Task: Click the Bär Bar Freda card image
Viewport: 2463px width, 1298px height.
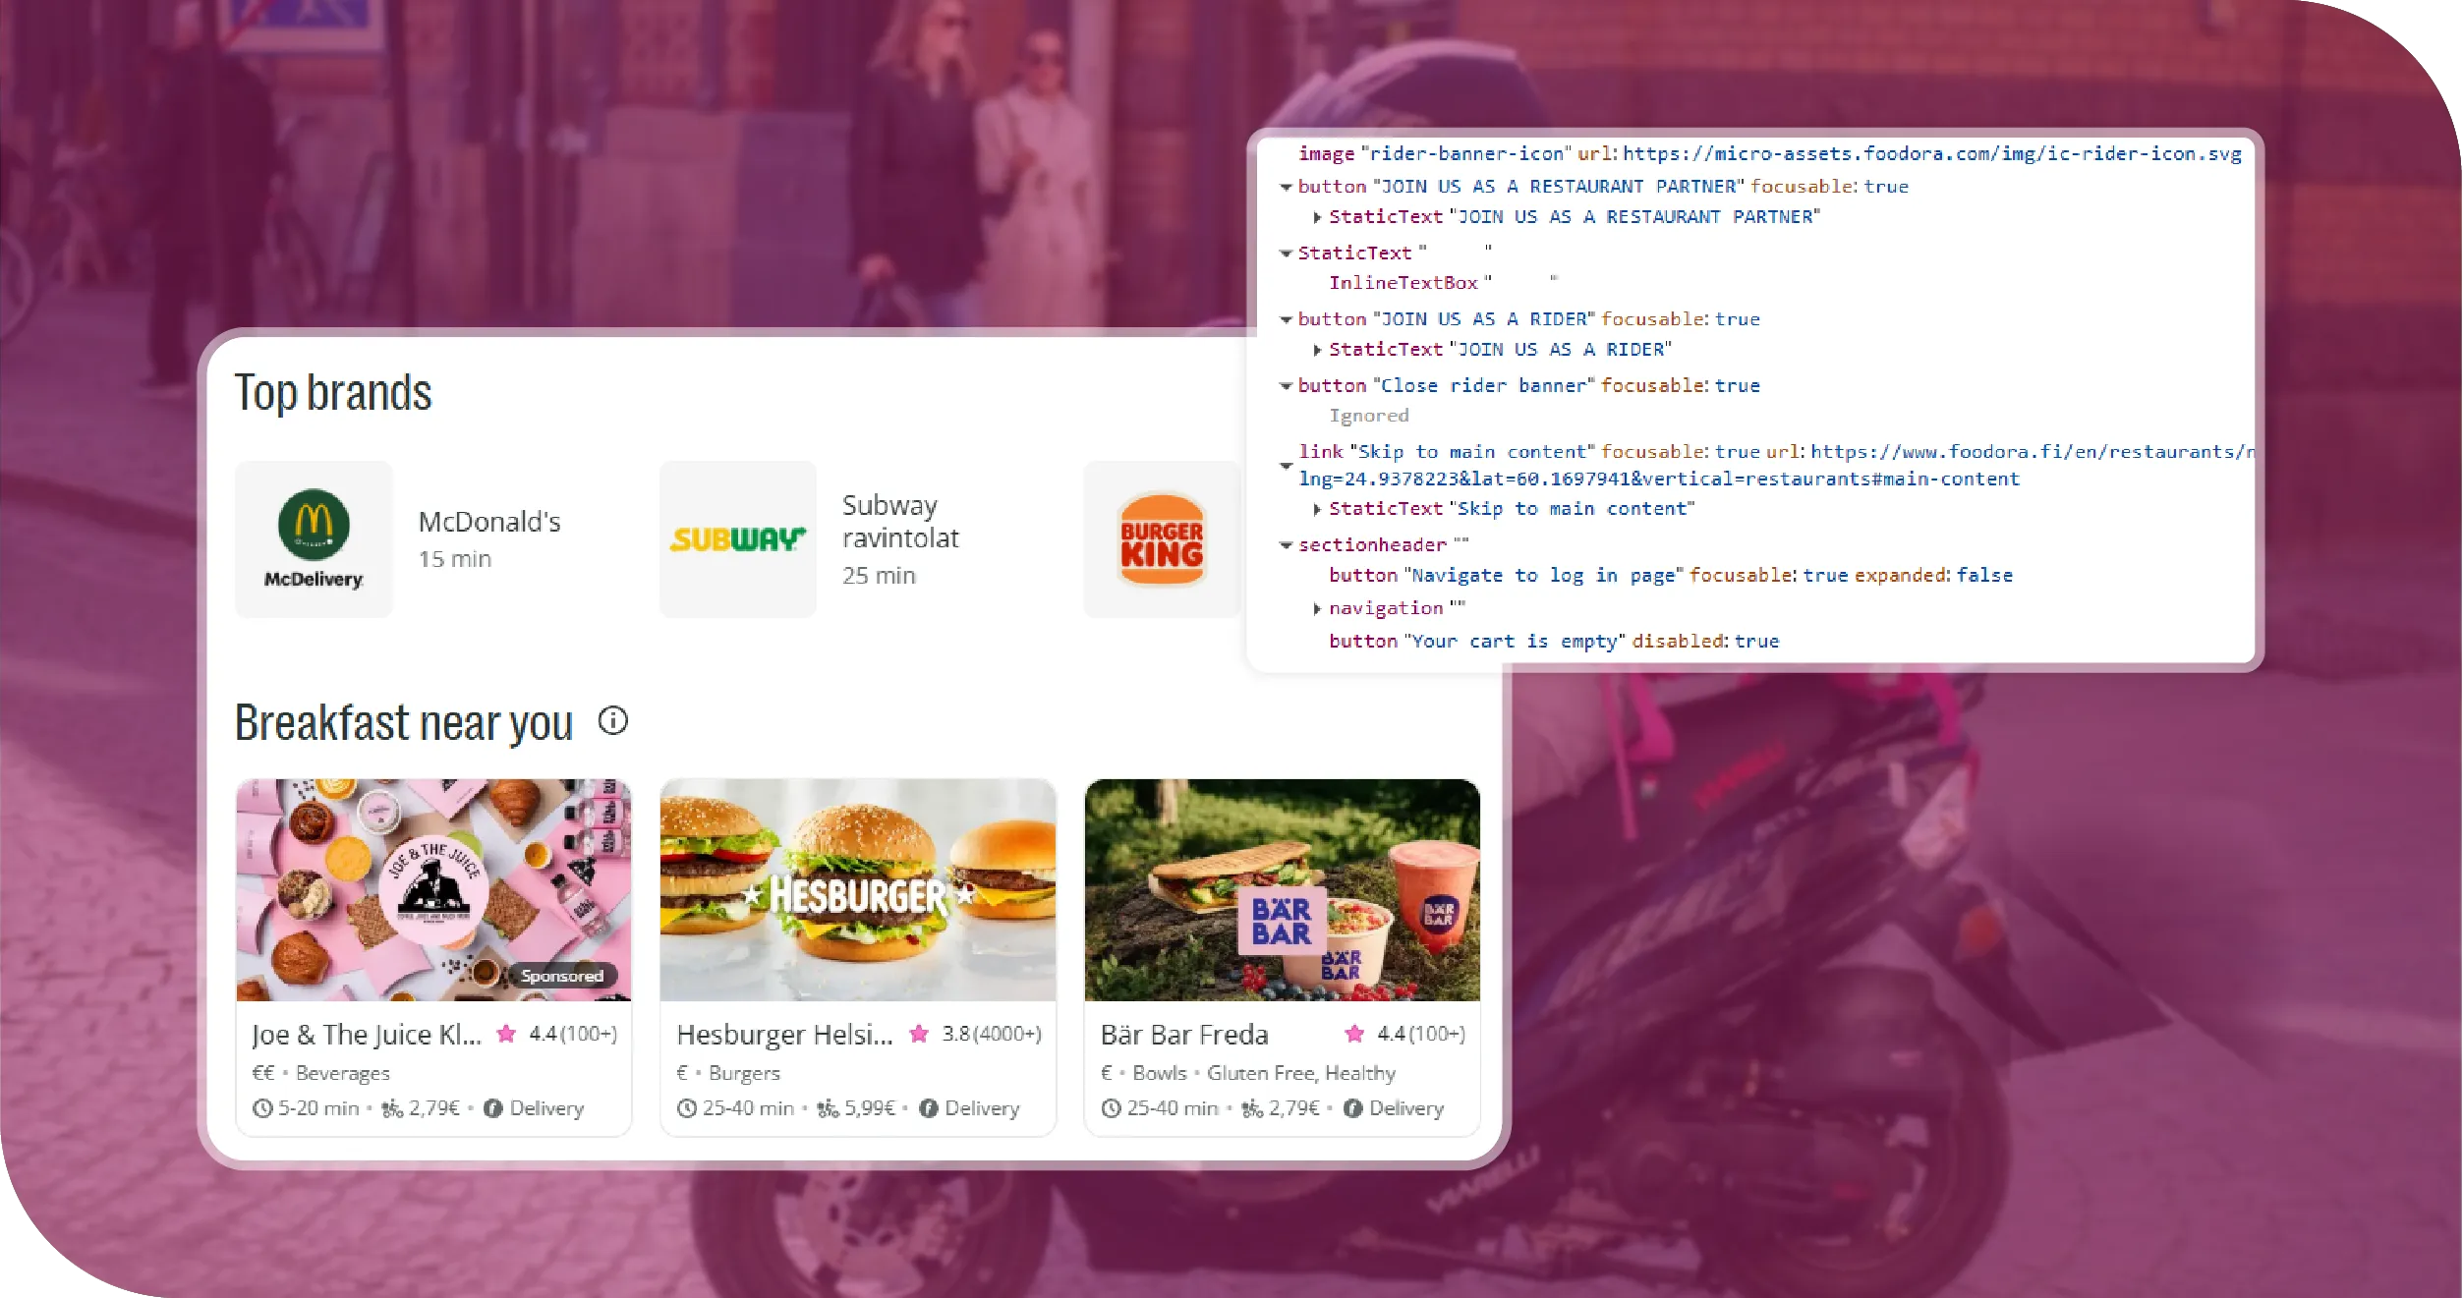Action: tap(1281, 890)
